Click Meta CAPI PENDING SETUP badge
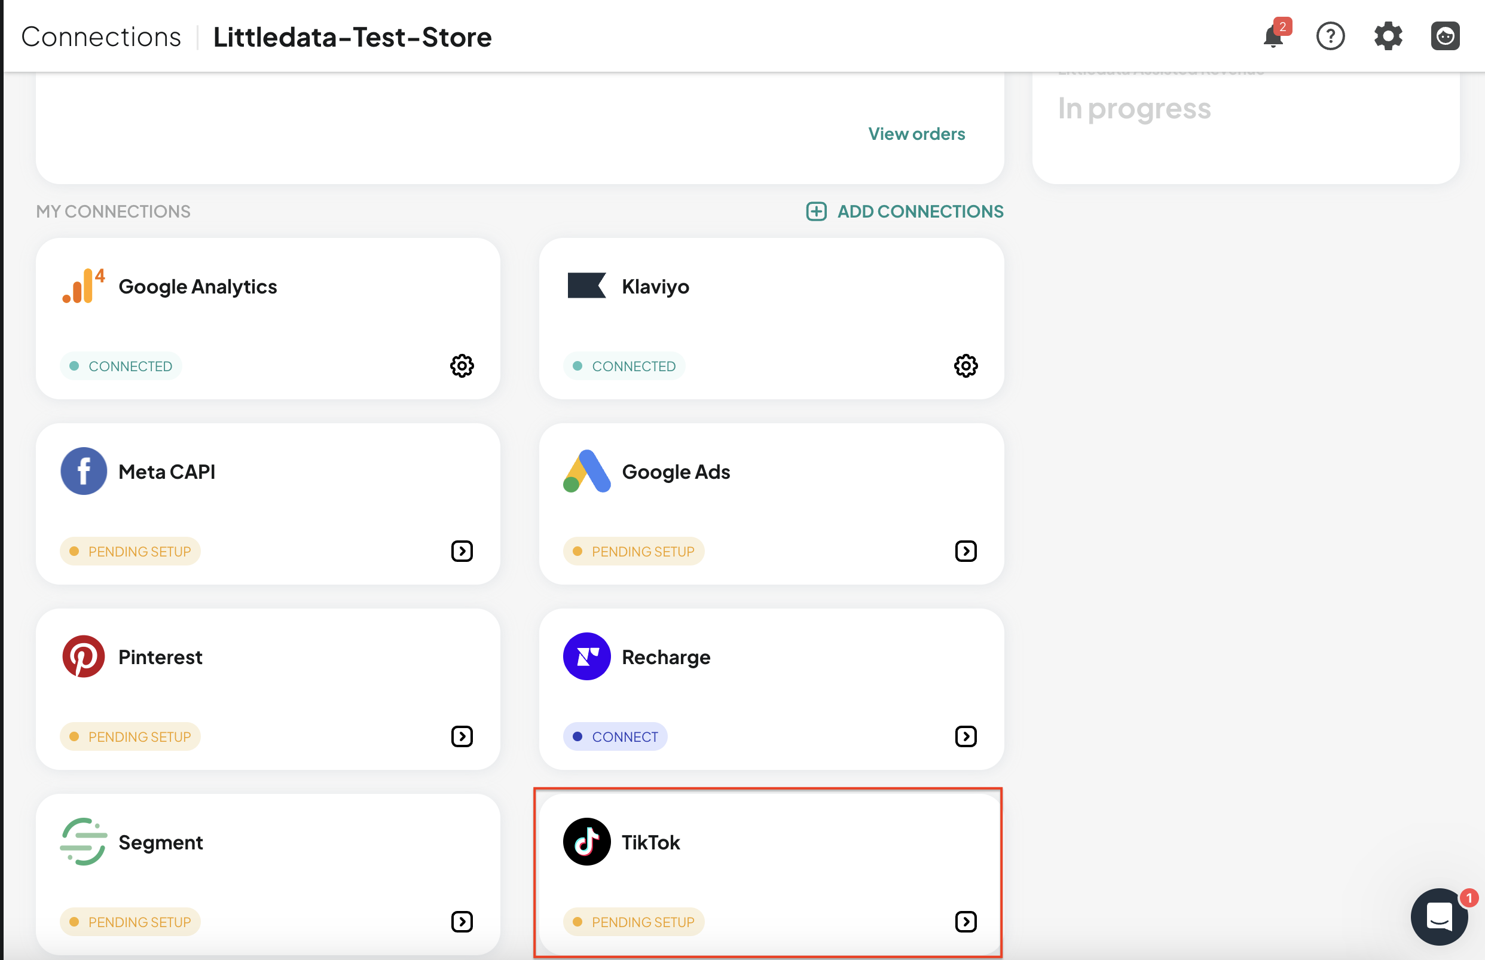1485x960 pixels. tap(130, 551)
